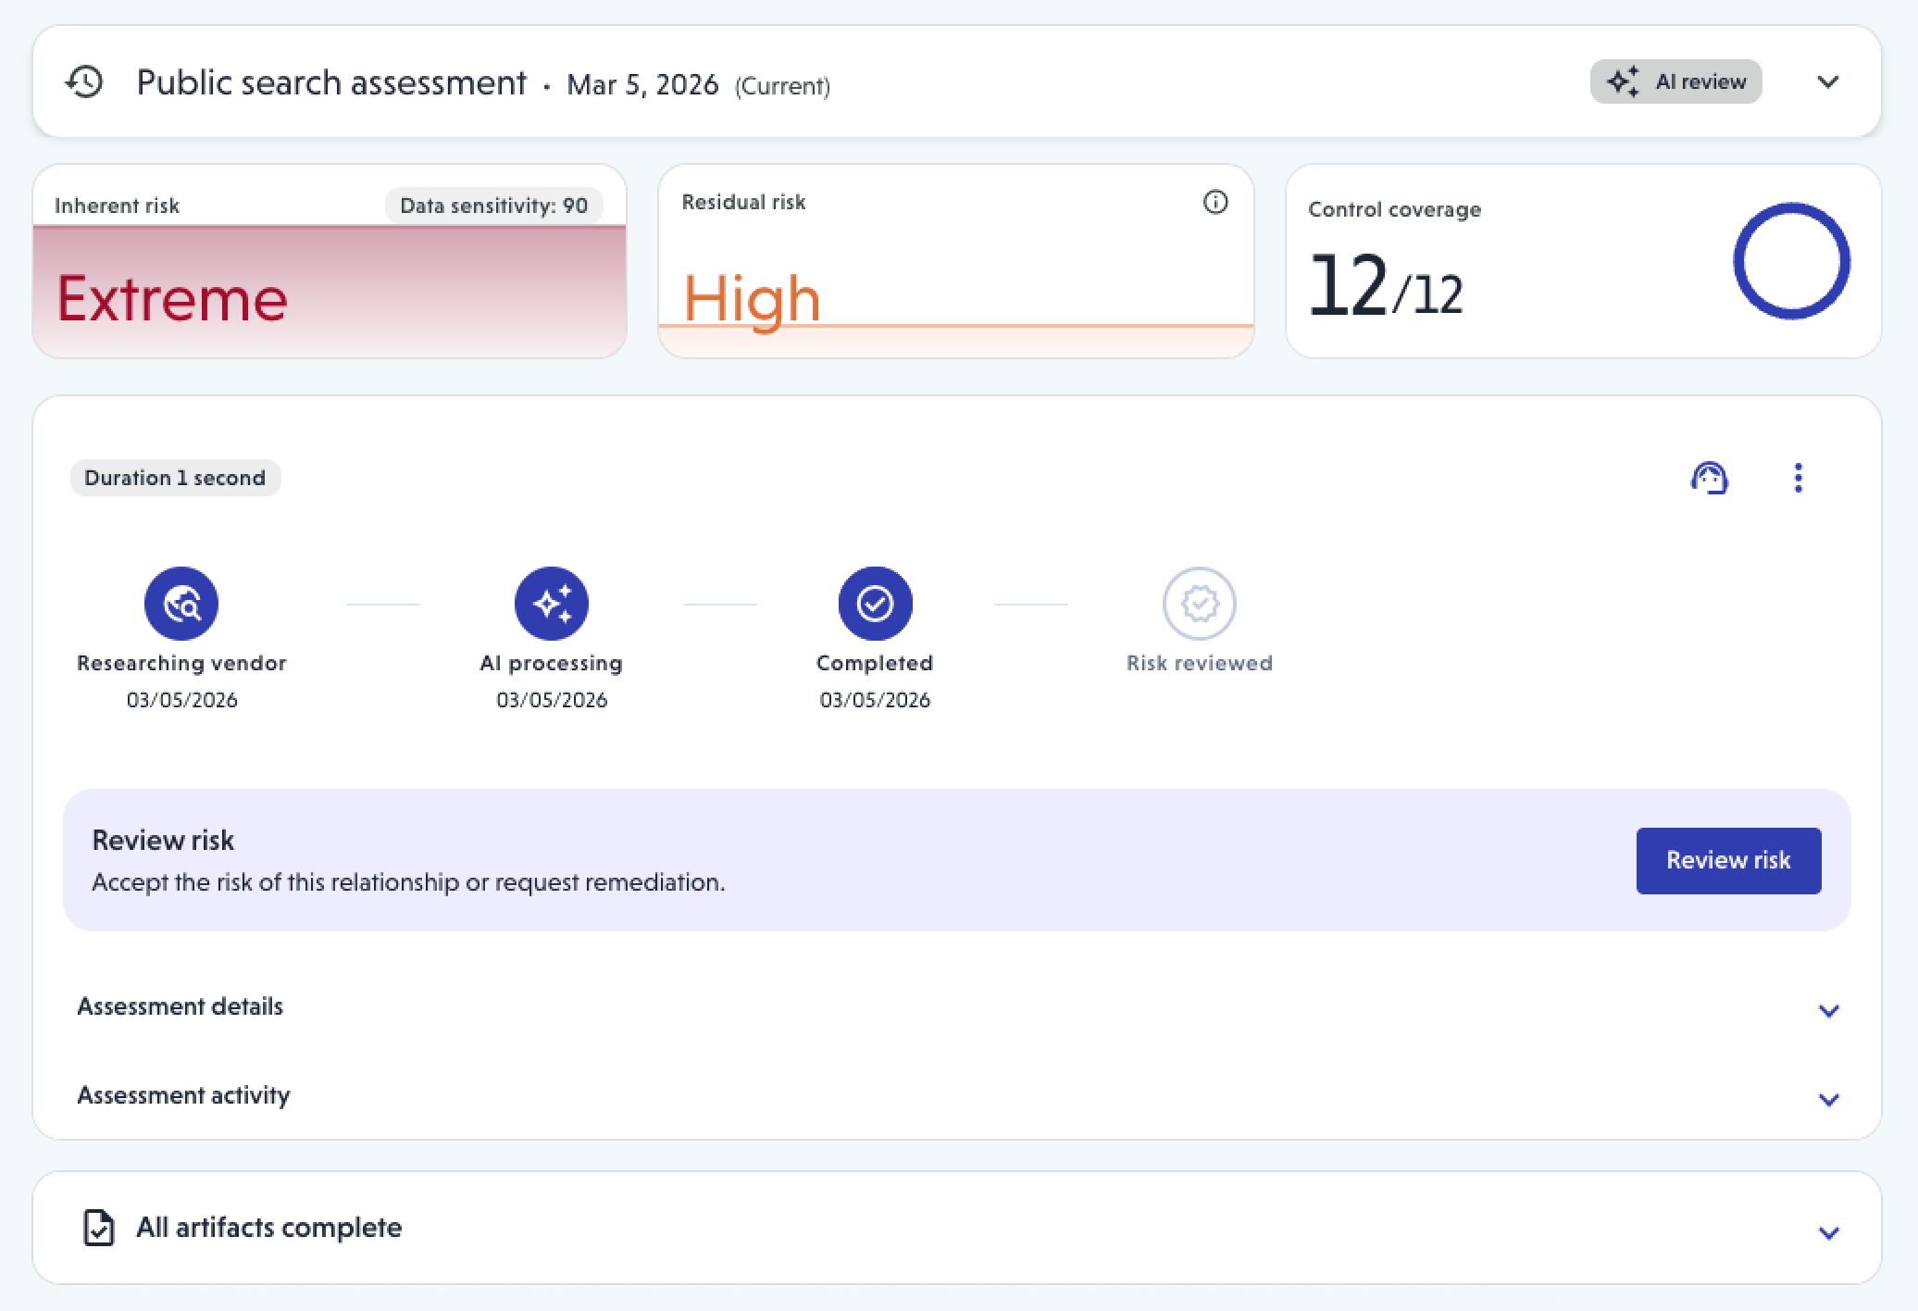Click the Data sensitivity: 90 badge
This screenshot has height=1311, width=1918.
[493, 206]
